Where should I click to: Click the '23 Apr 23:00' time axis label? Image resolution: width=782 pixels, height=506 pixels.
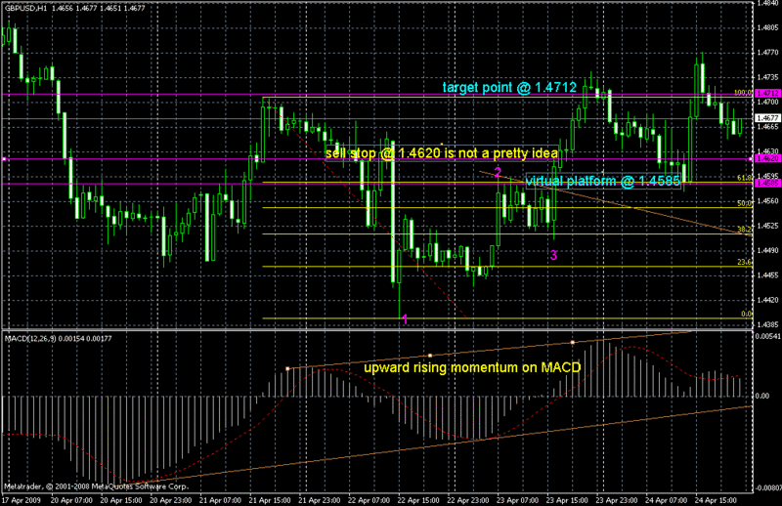[x=617, y=500]
